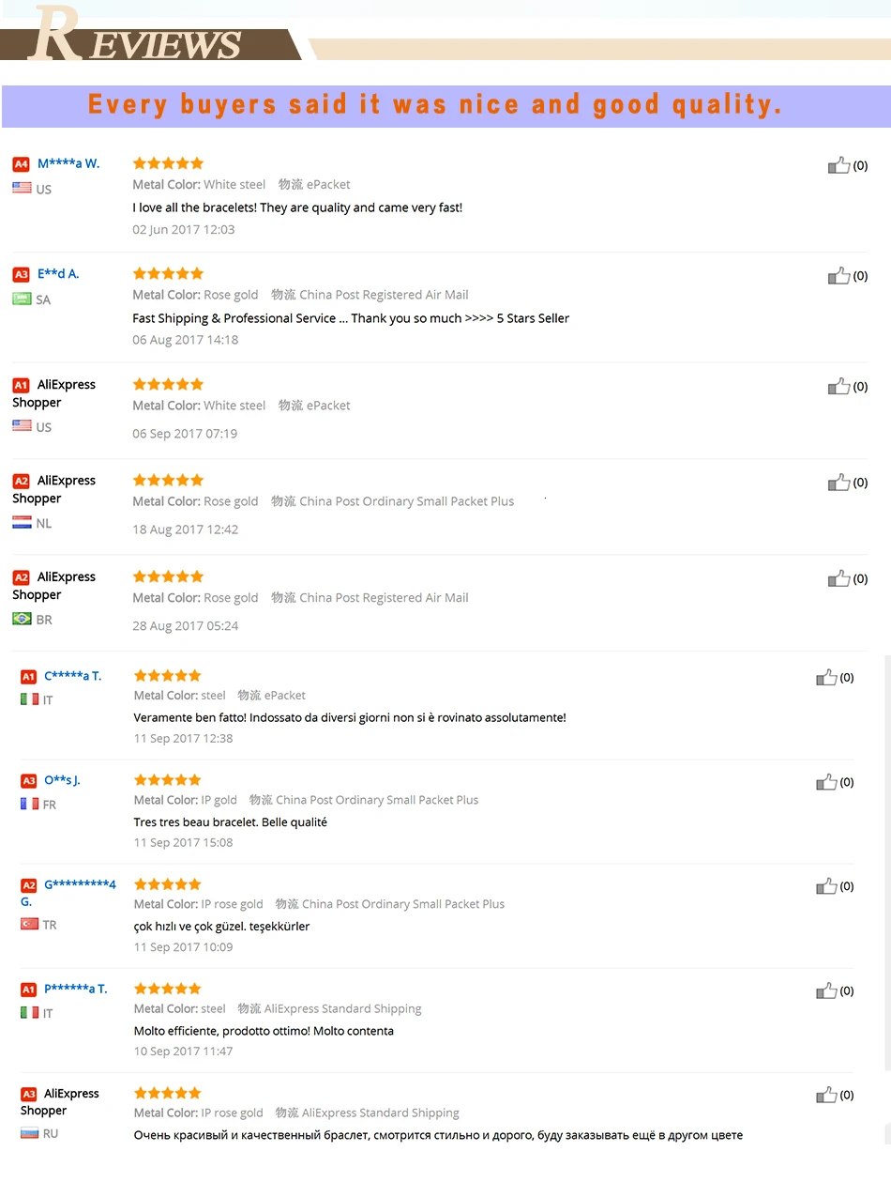Like the Russian shopper's review

click(x=826, y=1095)
